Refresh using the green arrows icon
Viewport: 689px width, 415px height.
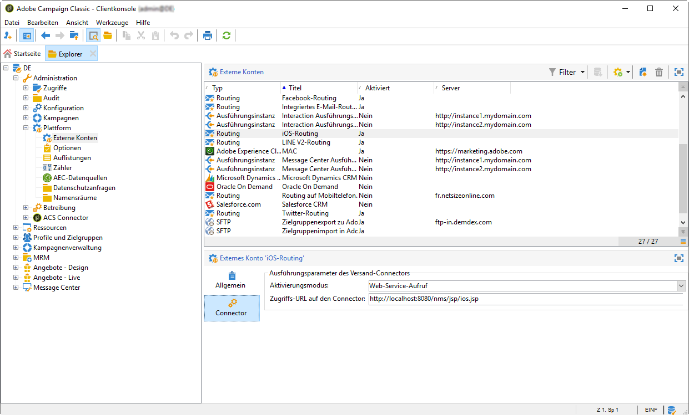point(227,35)
